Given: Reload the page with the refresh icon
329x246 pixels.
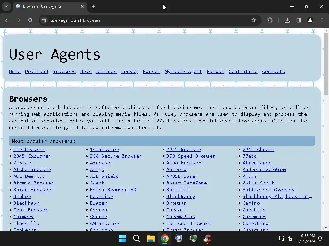Looking at the screenshot, I should pos(30,20).
